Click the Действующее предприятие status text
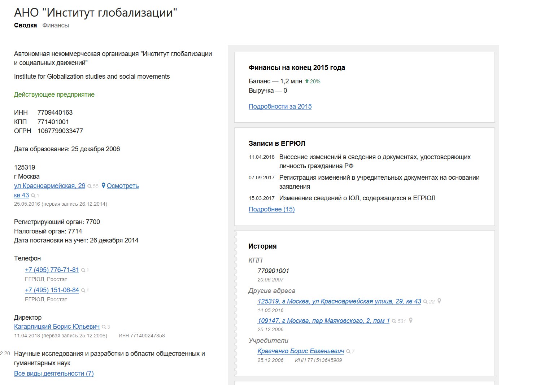The height and width of the screenshot is (385, 536). tap(54, 95)
